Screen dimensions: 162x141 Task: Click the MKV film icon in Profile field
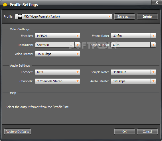pos(20,16)
